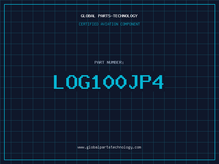
Task: Click the PART NUMBER: label
Action: click(109, 62)
